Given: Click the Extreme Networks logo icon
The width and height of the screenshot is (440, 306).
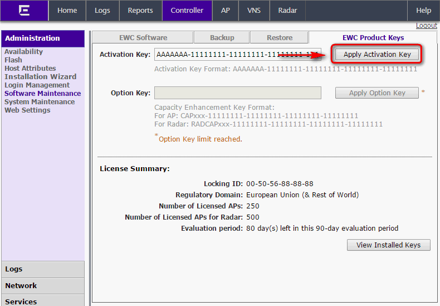Looking at the screenshot, I should coord(24,11).
